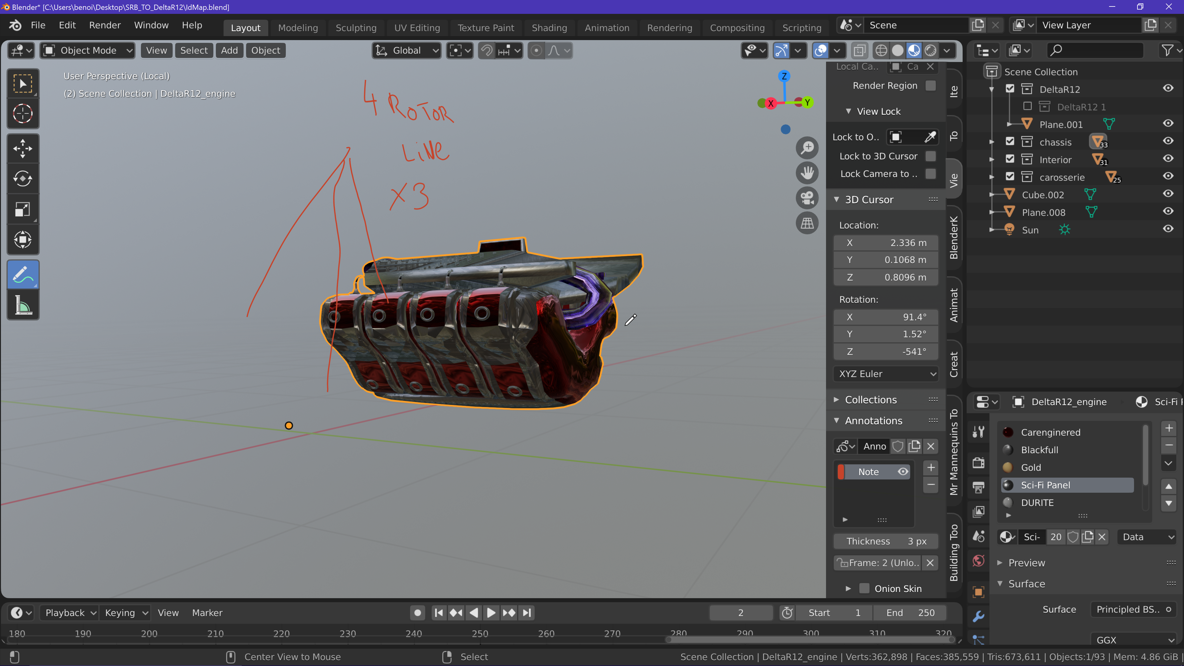This screenshot has height=666, width=1184.
Task: Activate the Rotate tool
Action: tap(23, 179)
